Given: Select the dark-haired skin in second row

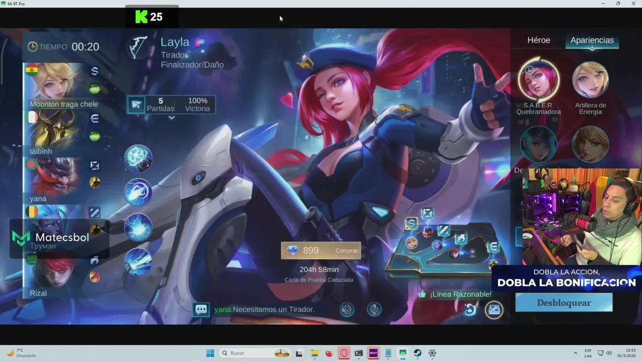Looking at the screenshot, I should point(539,144).
